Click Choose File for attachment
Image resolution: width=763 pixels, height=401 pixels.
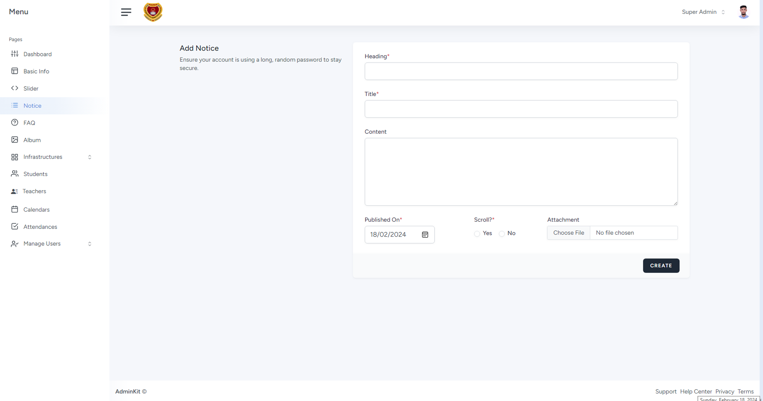(x=568, y=233)
